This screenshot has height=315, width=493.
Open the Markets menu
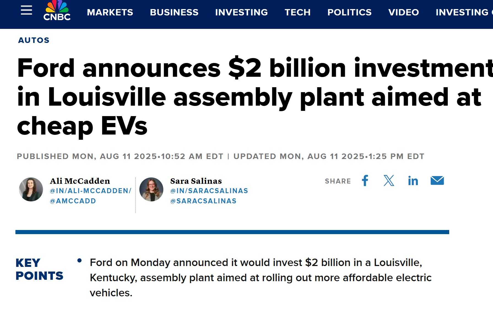coord(110,12)
